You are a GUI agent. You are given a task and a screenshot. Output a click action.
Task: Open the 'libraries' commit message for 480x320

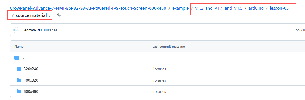159,80
